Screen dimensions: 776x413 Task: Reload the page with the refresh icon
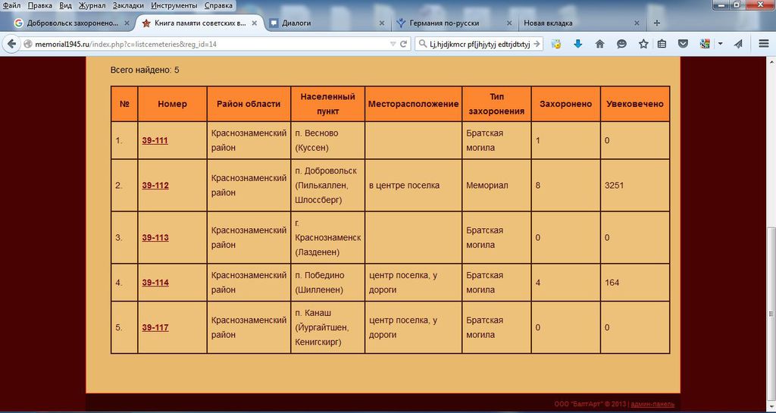pyautogui.click(x=403, y=44)
